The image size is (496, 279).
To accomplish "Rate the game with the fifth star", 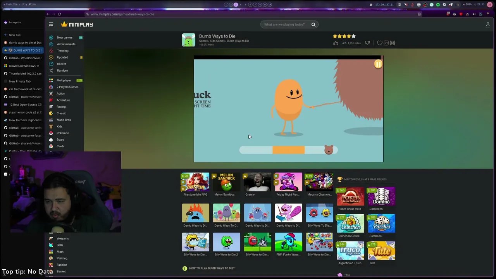I will [x=353, y=36].
